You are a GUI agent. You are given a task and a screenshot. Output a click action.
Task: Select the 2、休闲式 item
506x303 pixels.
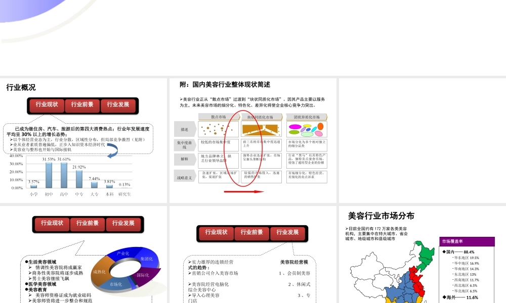click(299, 284)
